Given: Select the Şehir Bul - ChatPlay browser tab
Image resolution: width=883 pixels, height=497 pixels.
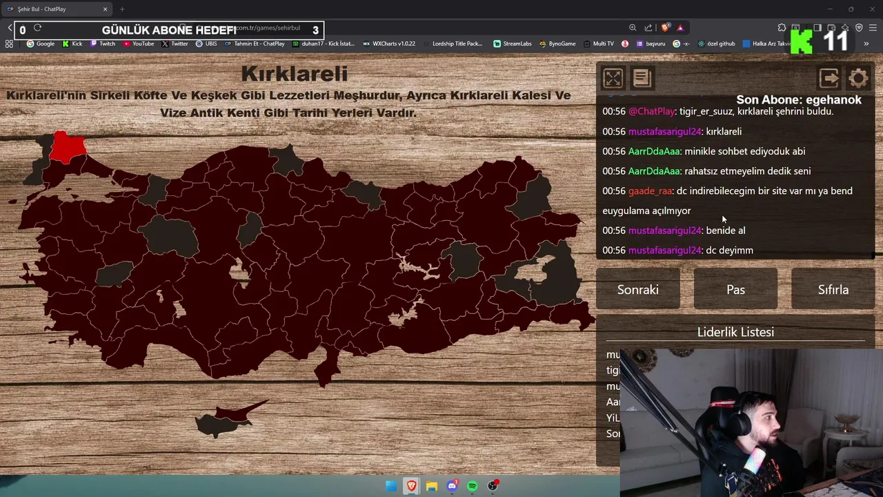Looking at the screenshot, I should 55,9.
